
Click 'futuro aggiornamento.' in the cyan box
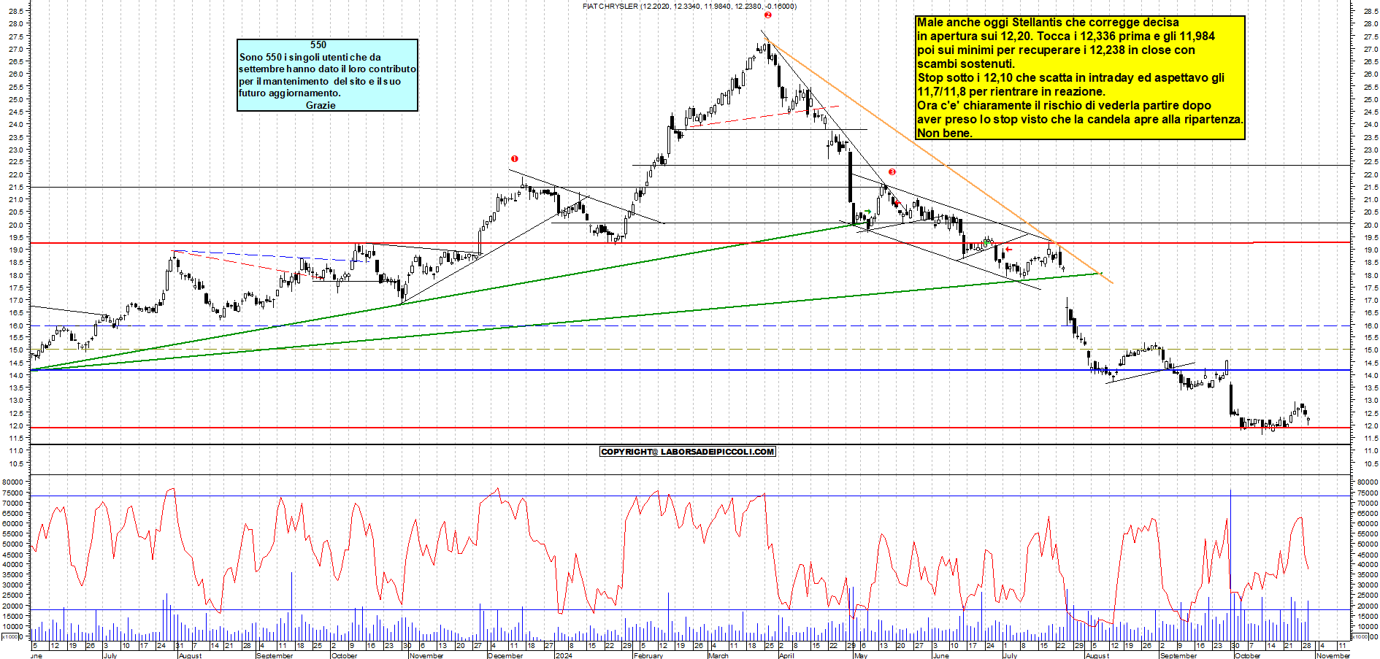coord(290,93)
